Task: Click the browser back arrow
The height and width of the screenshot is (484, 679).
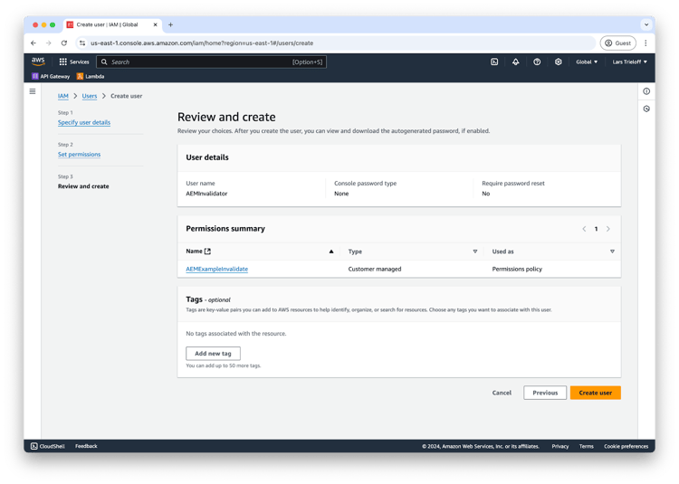Action: click(33, 43)
